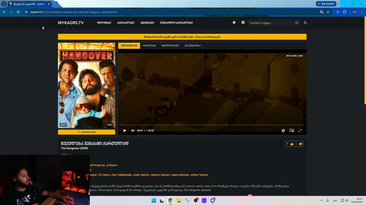Open the კომედია genre link
This screenshot has height=205, width=366.
(x=112, y=165)
